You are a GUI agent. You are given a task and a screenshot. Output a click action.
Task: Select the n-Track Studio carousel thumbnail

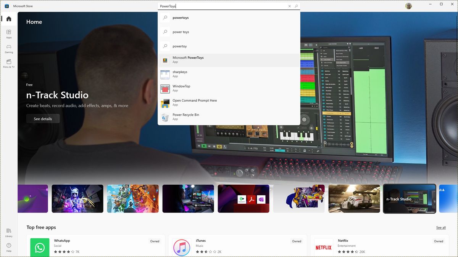tap(409, 198)
